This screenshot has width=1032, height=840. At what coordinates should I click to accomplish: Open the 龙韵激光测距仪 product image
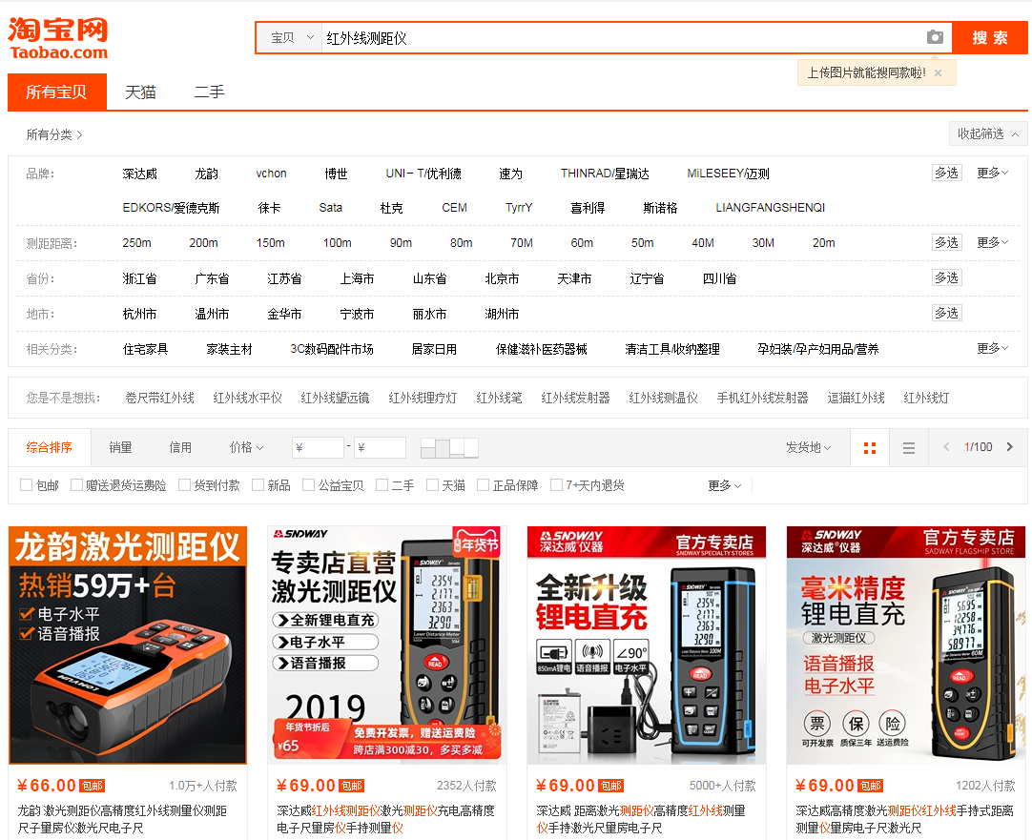128,645
